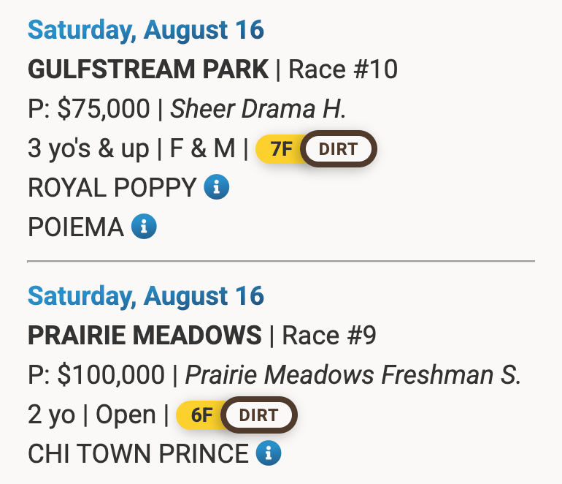
Task: Show info for CHI TOWN PRINCE via icon
Action: [269, 454]
